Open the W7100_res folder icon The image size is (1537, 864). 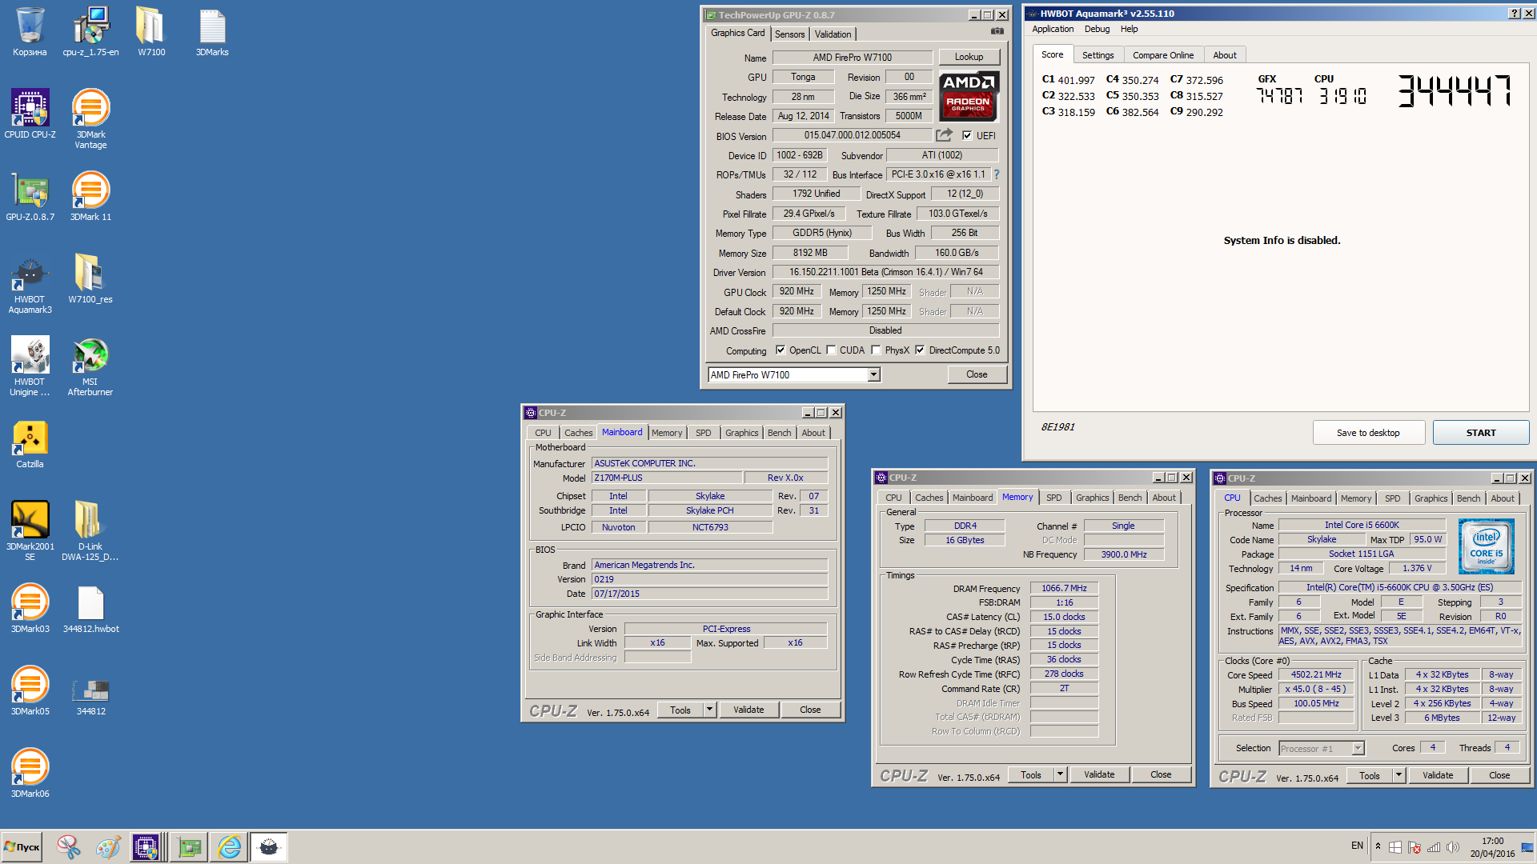[x=90, y=278]
